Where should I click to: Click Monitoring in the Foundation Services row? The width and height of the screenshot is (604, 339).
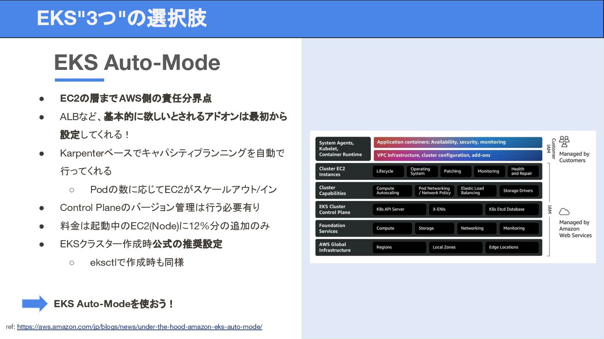519,229
